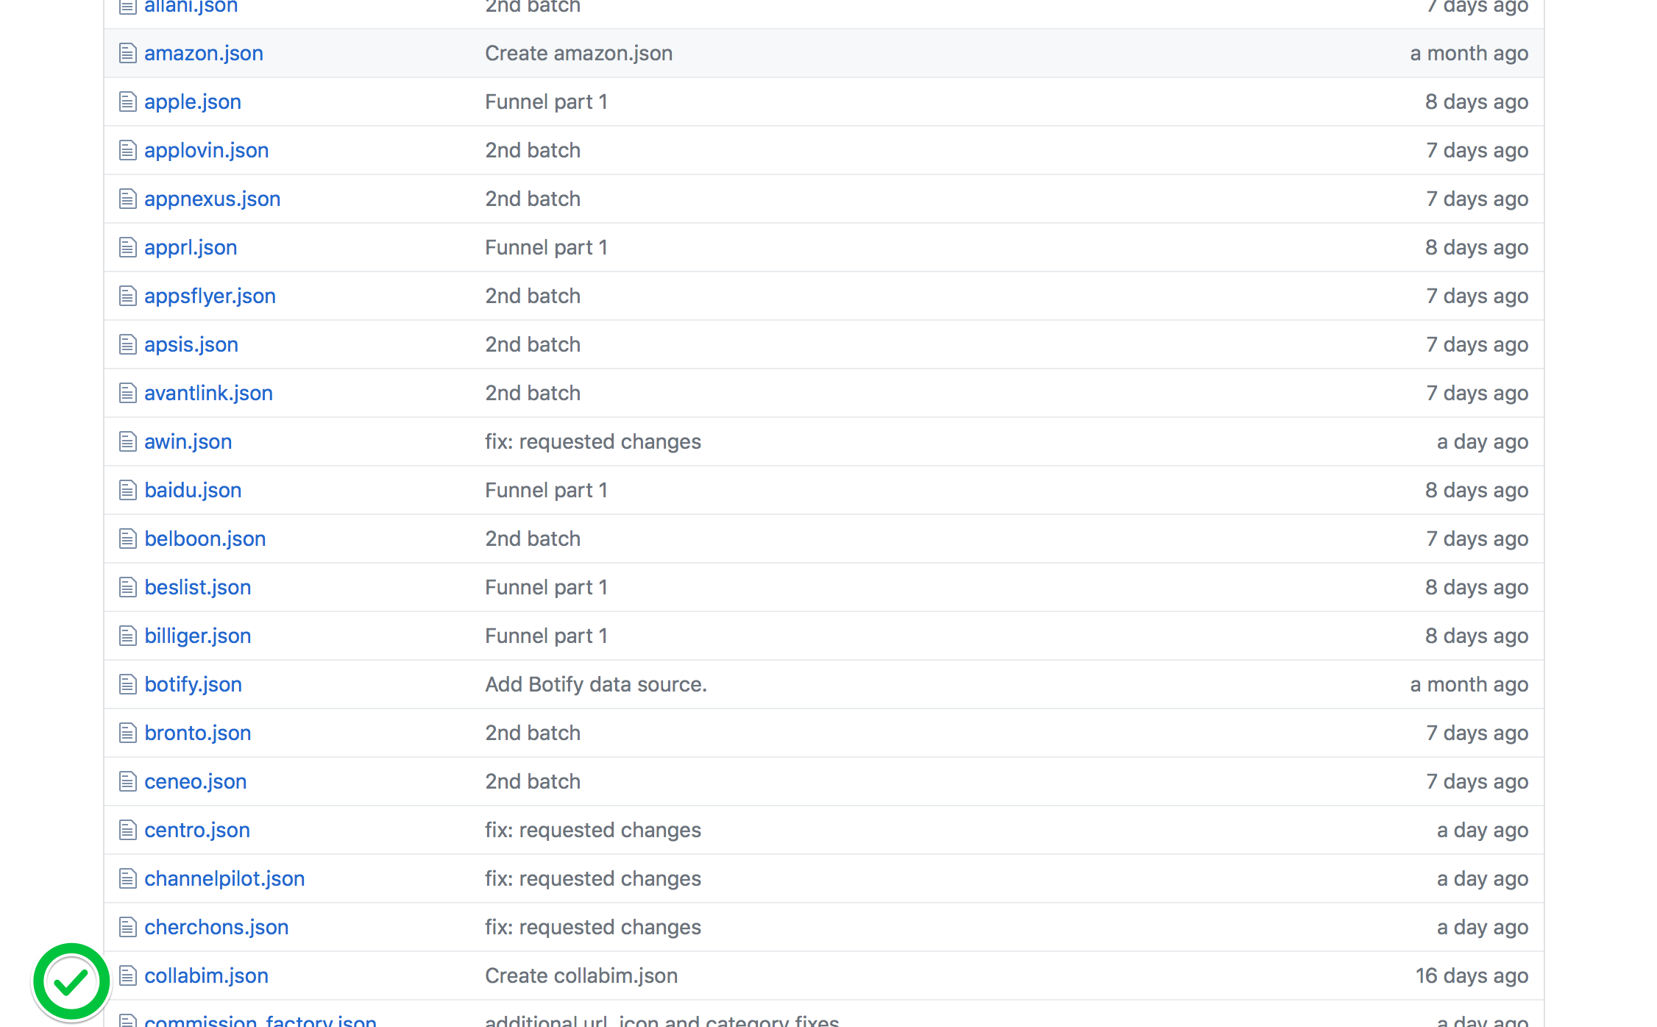Click the file icon beside apprl.json
Image resolution: width=1657 pixels, height=1027 pixels.
[127, 247]
